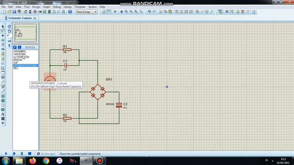Image resolution: width=294 pixels, height=165 pixels.
Task: Click the Save Project disk icon
Action: 14,11
